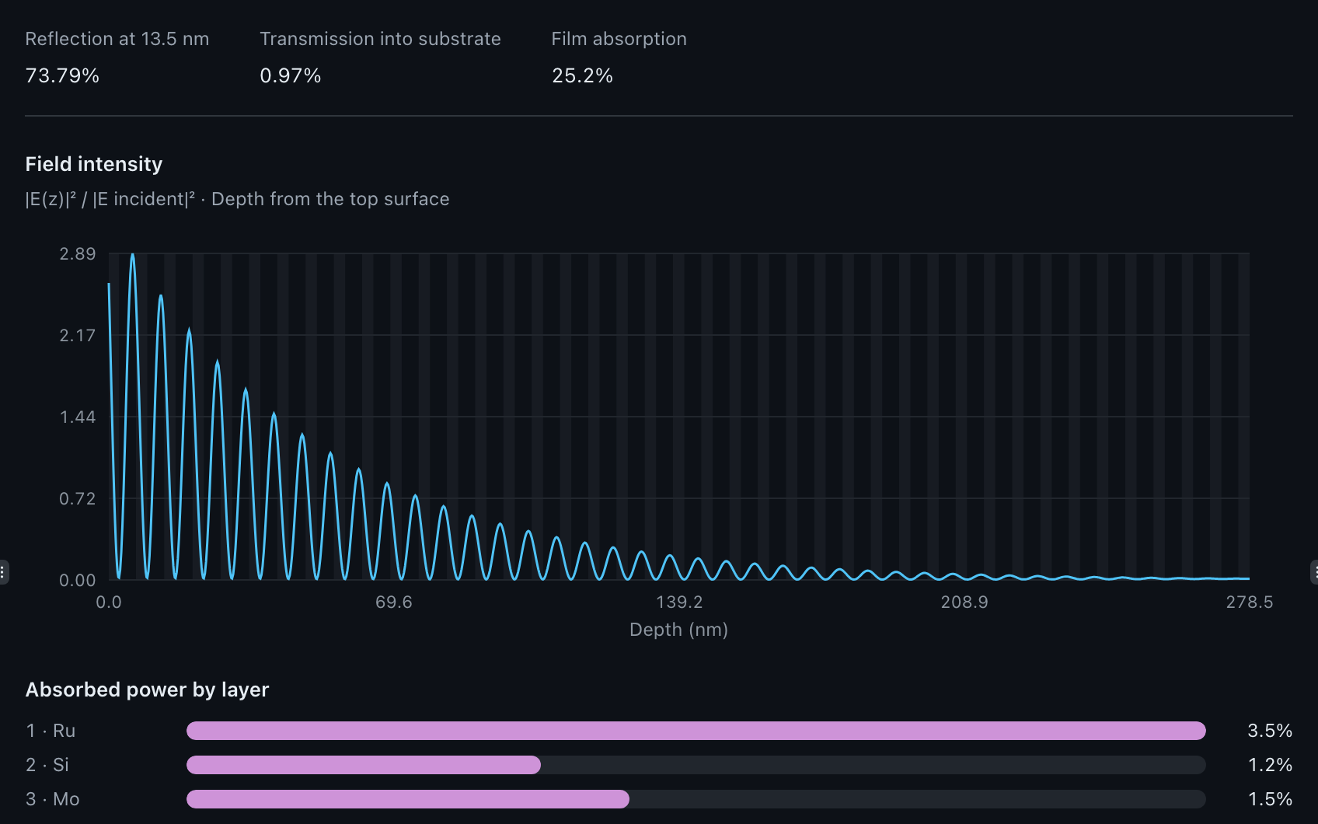Select the Mo layer absorption bar
The width and height of the screenshot is (1318, 824).
696,799
